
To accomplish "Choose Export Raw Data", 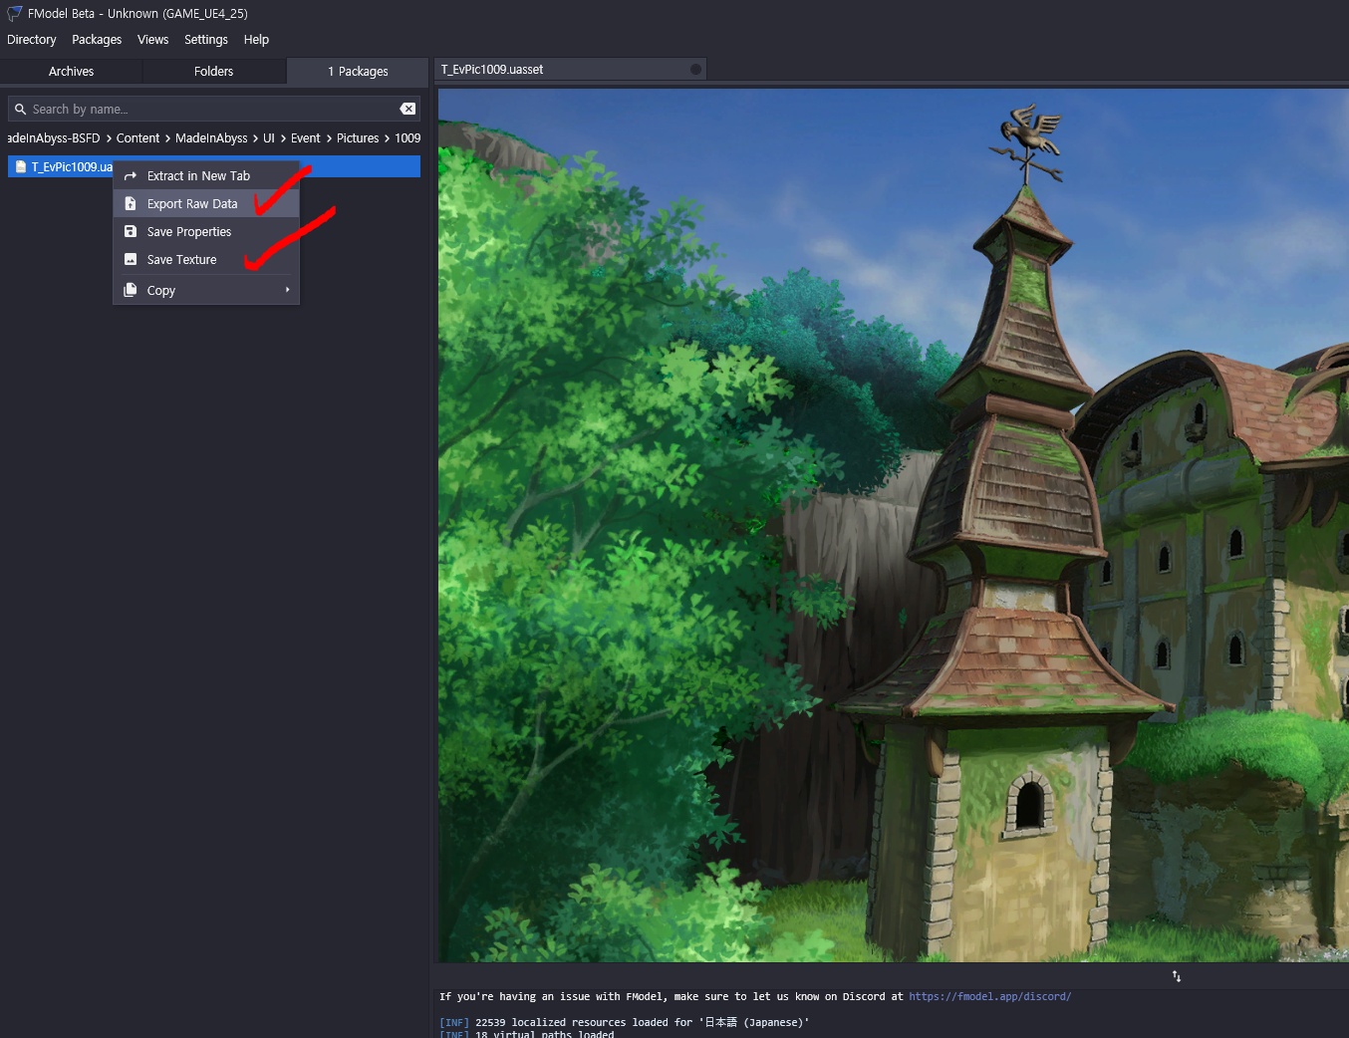I will pos(206,204).
